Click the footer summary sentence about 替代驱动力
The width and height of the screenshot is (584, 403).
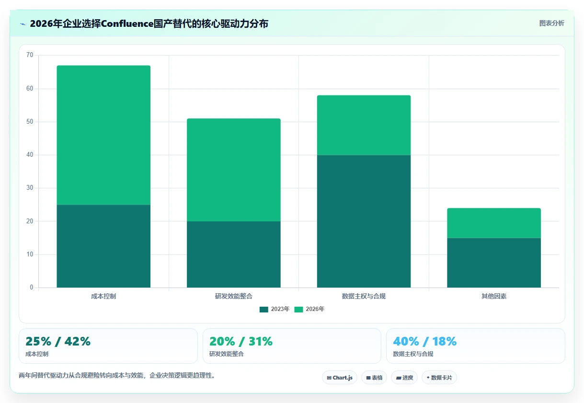point(117,375)
